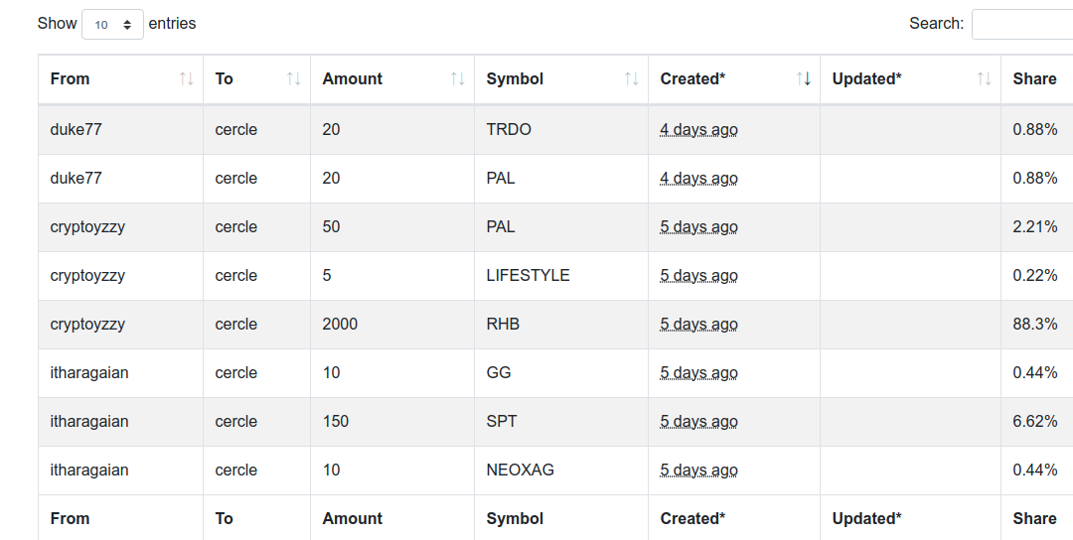Click '5 days ago' for RHB row

click(x=698, y=324)
